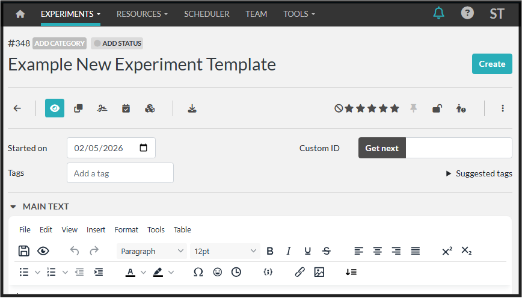Click the Add a tag input field
Viewport: 522px width, 298px height.
120,173
